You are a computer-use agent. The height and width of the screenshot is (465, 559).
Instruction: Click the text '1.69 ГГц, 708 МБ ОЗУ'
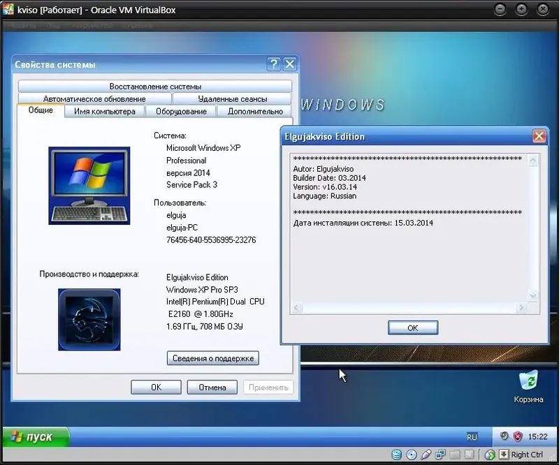coord(204,326)
